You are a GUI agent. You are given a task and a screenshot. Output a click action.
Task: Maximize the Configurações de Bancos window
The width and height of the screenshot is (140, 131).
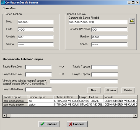coord(133,2)
